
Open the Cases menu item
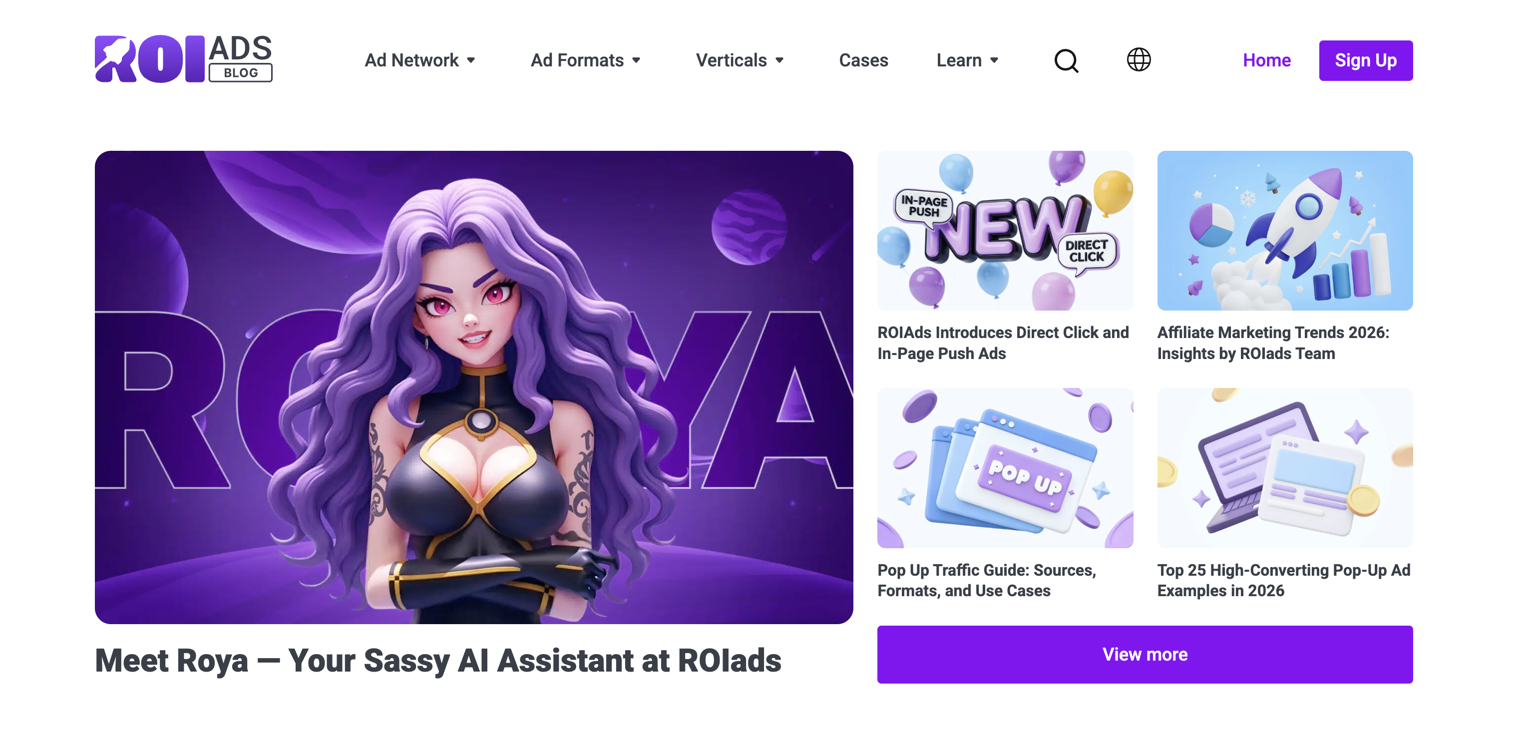point(863,60)
